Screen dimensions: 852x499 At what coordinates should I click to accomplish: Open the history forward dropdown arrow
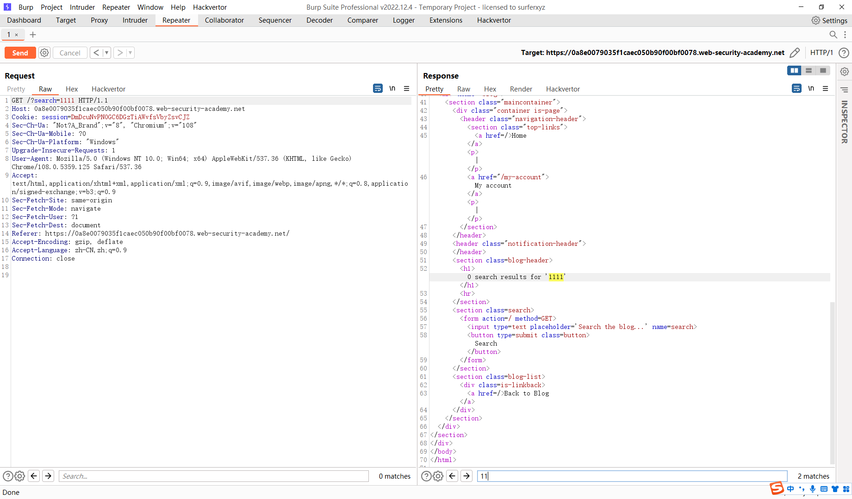click(131, 53)
